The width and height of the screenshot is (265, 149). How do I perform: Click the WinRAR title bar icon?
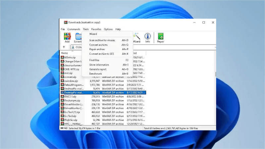click(66, 23)
